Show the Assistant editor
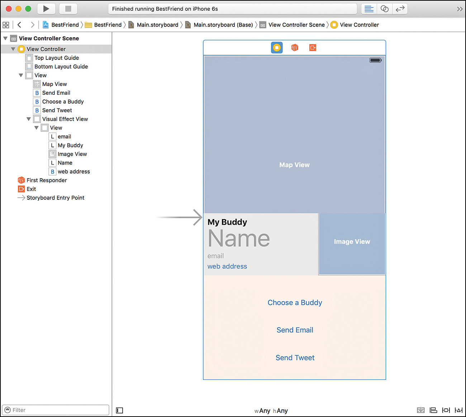The width and height of the screenshot is (466, 417). click(385, 9)
